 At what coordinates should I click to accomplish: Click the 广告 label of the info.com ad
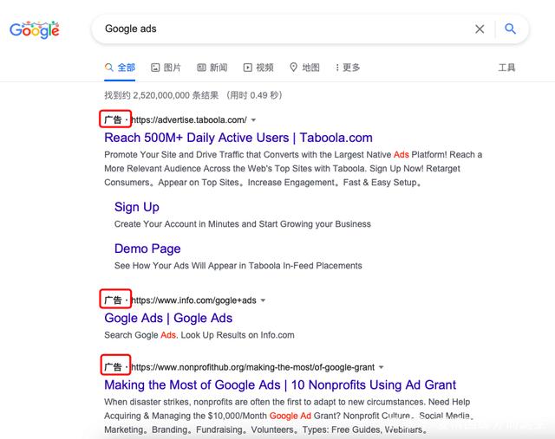coord(114,300)
